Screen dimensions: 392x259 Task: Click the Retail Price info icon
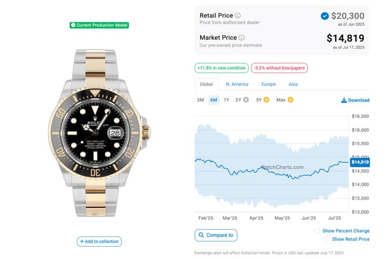(238, 16)
